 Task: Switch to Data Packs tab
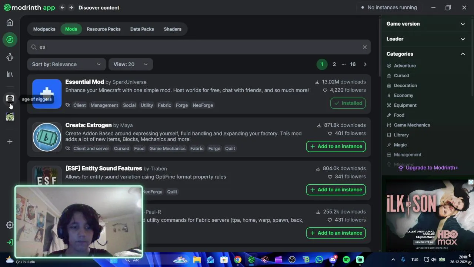point(142,29)
